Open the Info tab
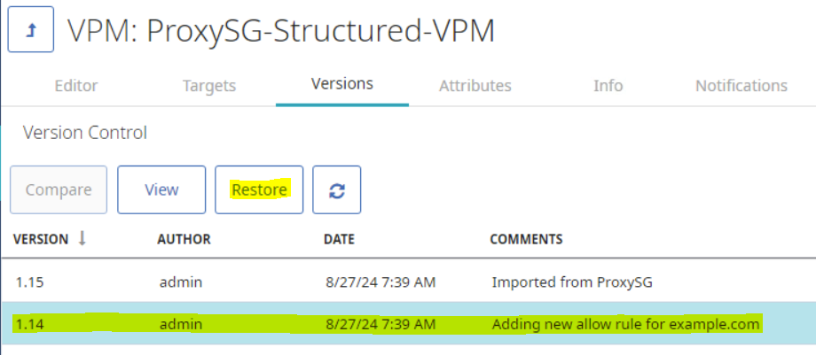 [x=608, y=86]
